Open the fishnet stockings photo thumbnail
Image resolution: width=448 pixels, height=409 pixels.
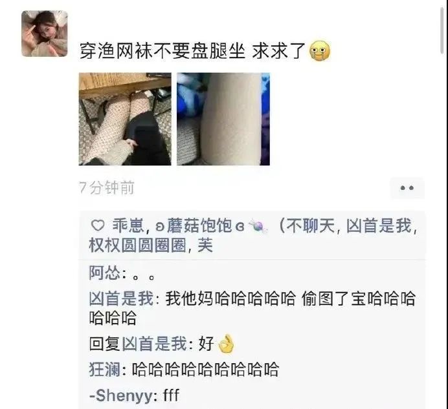coord(125,119)
